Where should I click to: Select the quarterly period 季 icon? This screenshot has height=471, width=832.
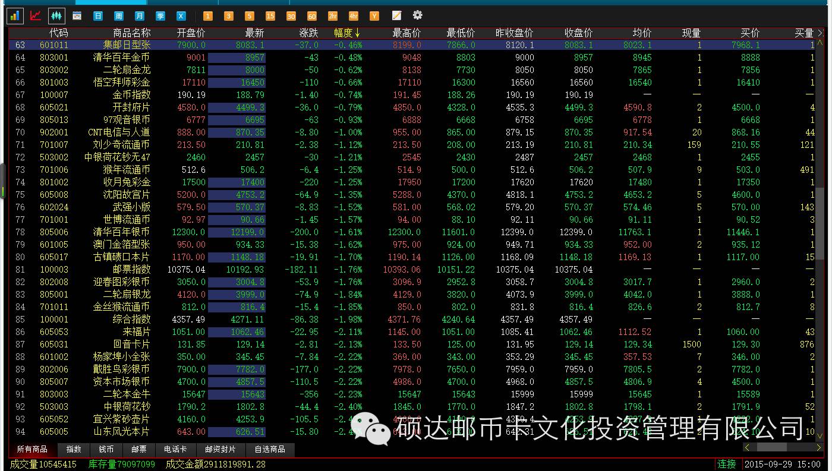pyautogui.click(x=160, y=16)
